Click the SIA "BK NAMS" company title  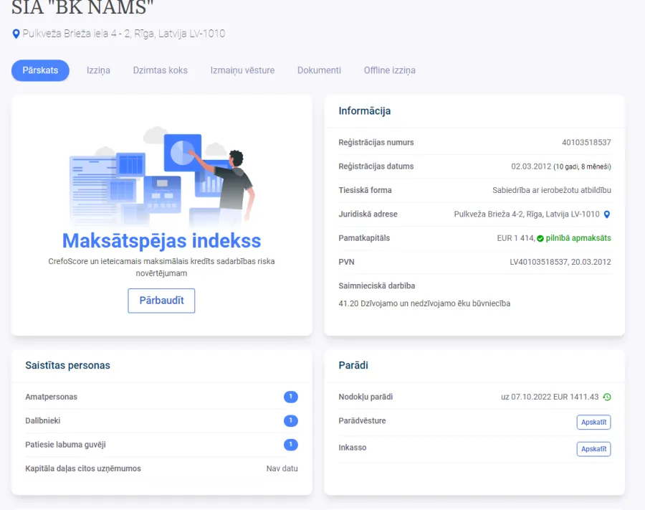click(x=82, y=7)
